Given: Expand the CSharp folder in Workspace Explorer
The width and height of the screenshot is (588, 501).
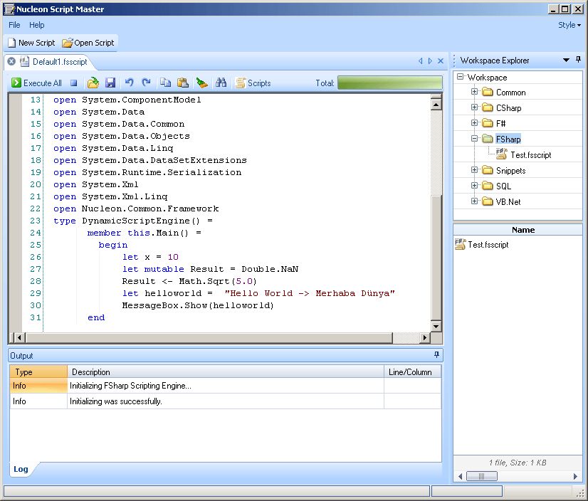Looking at the screenshot, I should click(x=474, y=107).
